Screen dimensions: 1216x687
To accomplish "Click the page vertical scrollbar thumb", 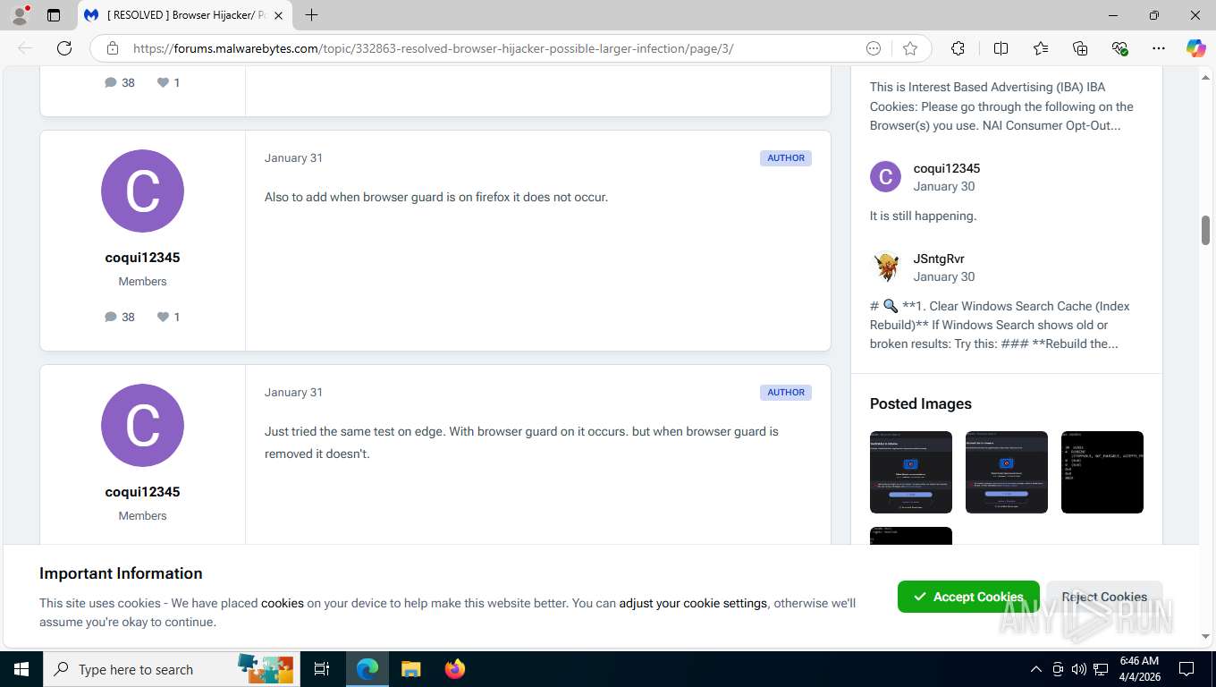I will point(1205,230).
